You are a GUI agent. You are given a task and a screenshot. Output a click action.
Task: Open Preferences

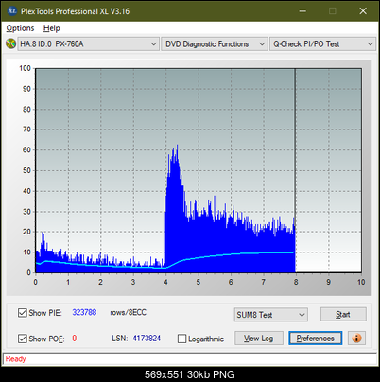coord(315,339)
